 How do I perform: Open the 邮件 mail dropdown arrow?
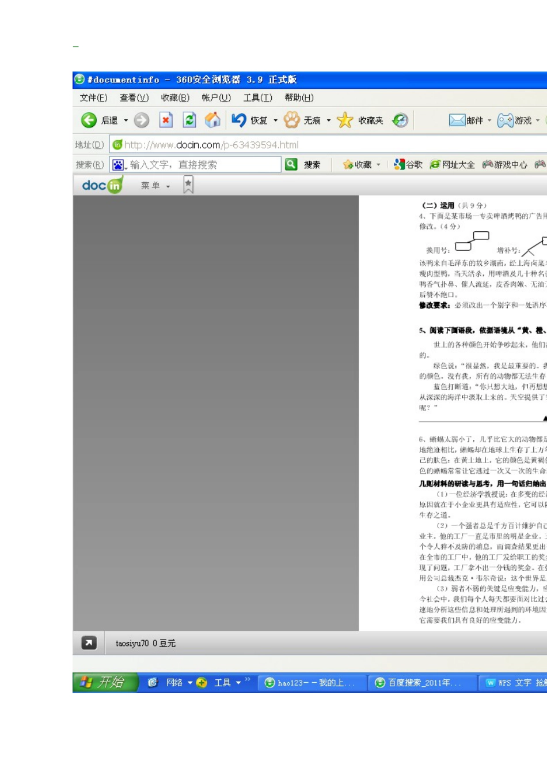tap(489, 121)
